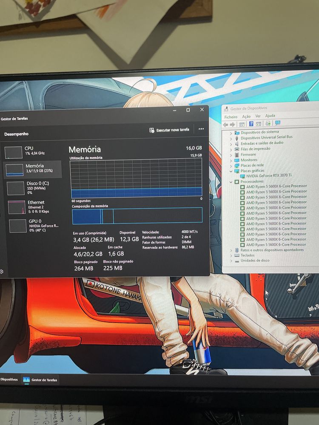Select the USB plug icon in device tree

click(x=237, y=138)
